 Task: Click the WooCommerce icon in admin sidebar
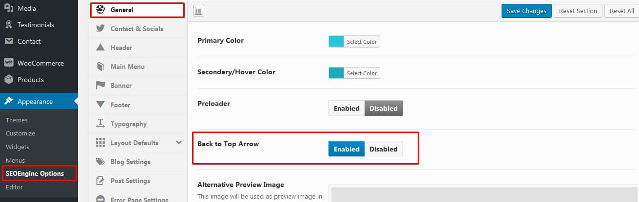pyautogui.click(x=8, y=63)
